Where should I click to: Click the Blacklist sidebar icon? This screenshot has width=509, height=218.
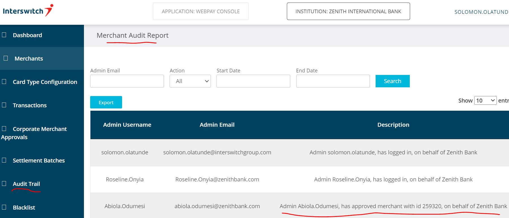[x=4, y=207]
